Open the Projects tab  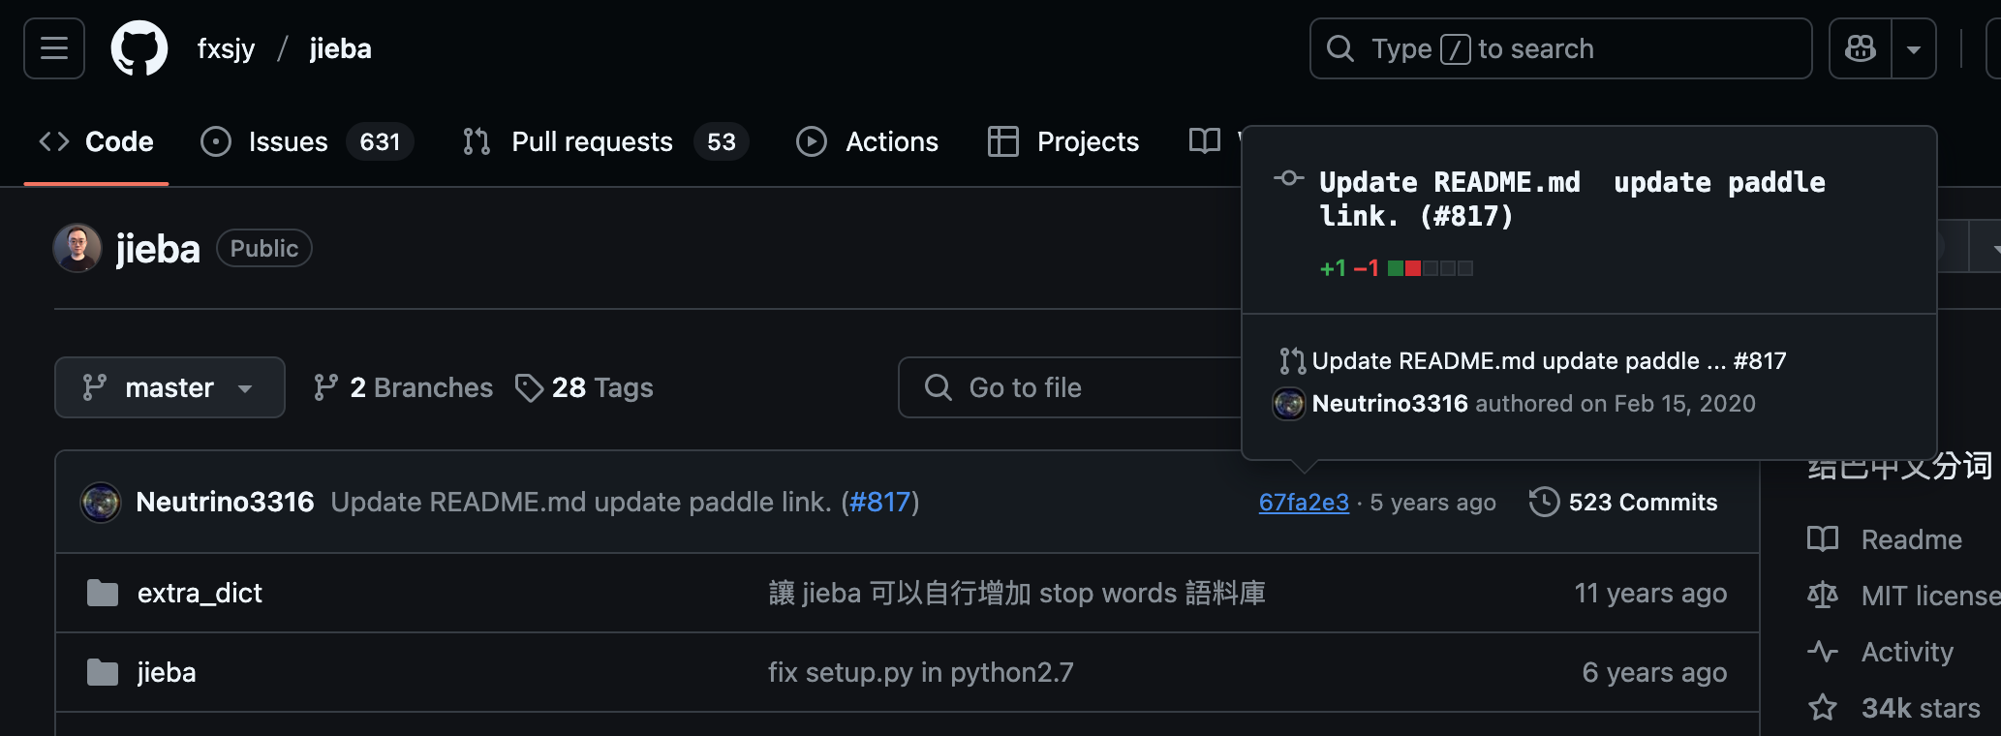click(x=1087, y=141)
